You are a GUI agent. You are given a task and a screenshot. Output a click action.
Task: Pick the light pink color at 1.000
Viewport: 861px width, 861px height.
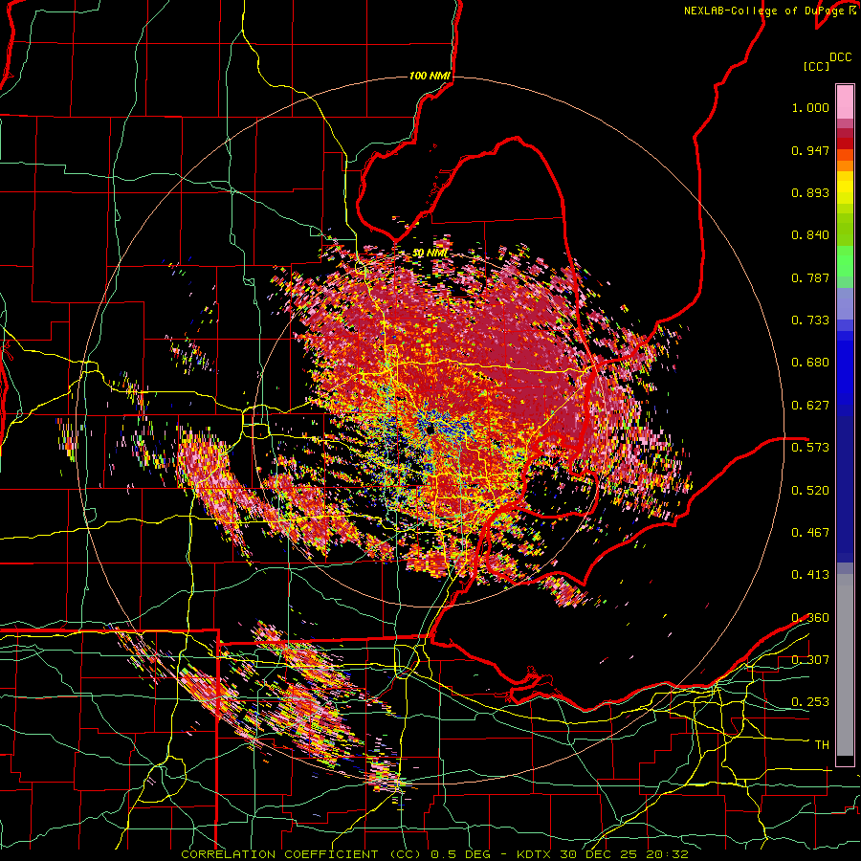(845, 102)
